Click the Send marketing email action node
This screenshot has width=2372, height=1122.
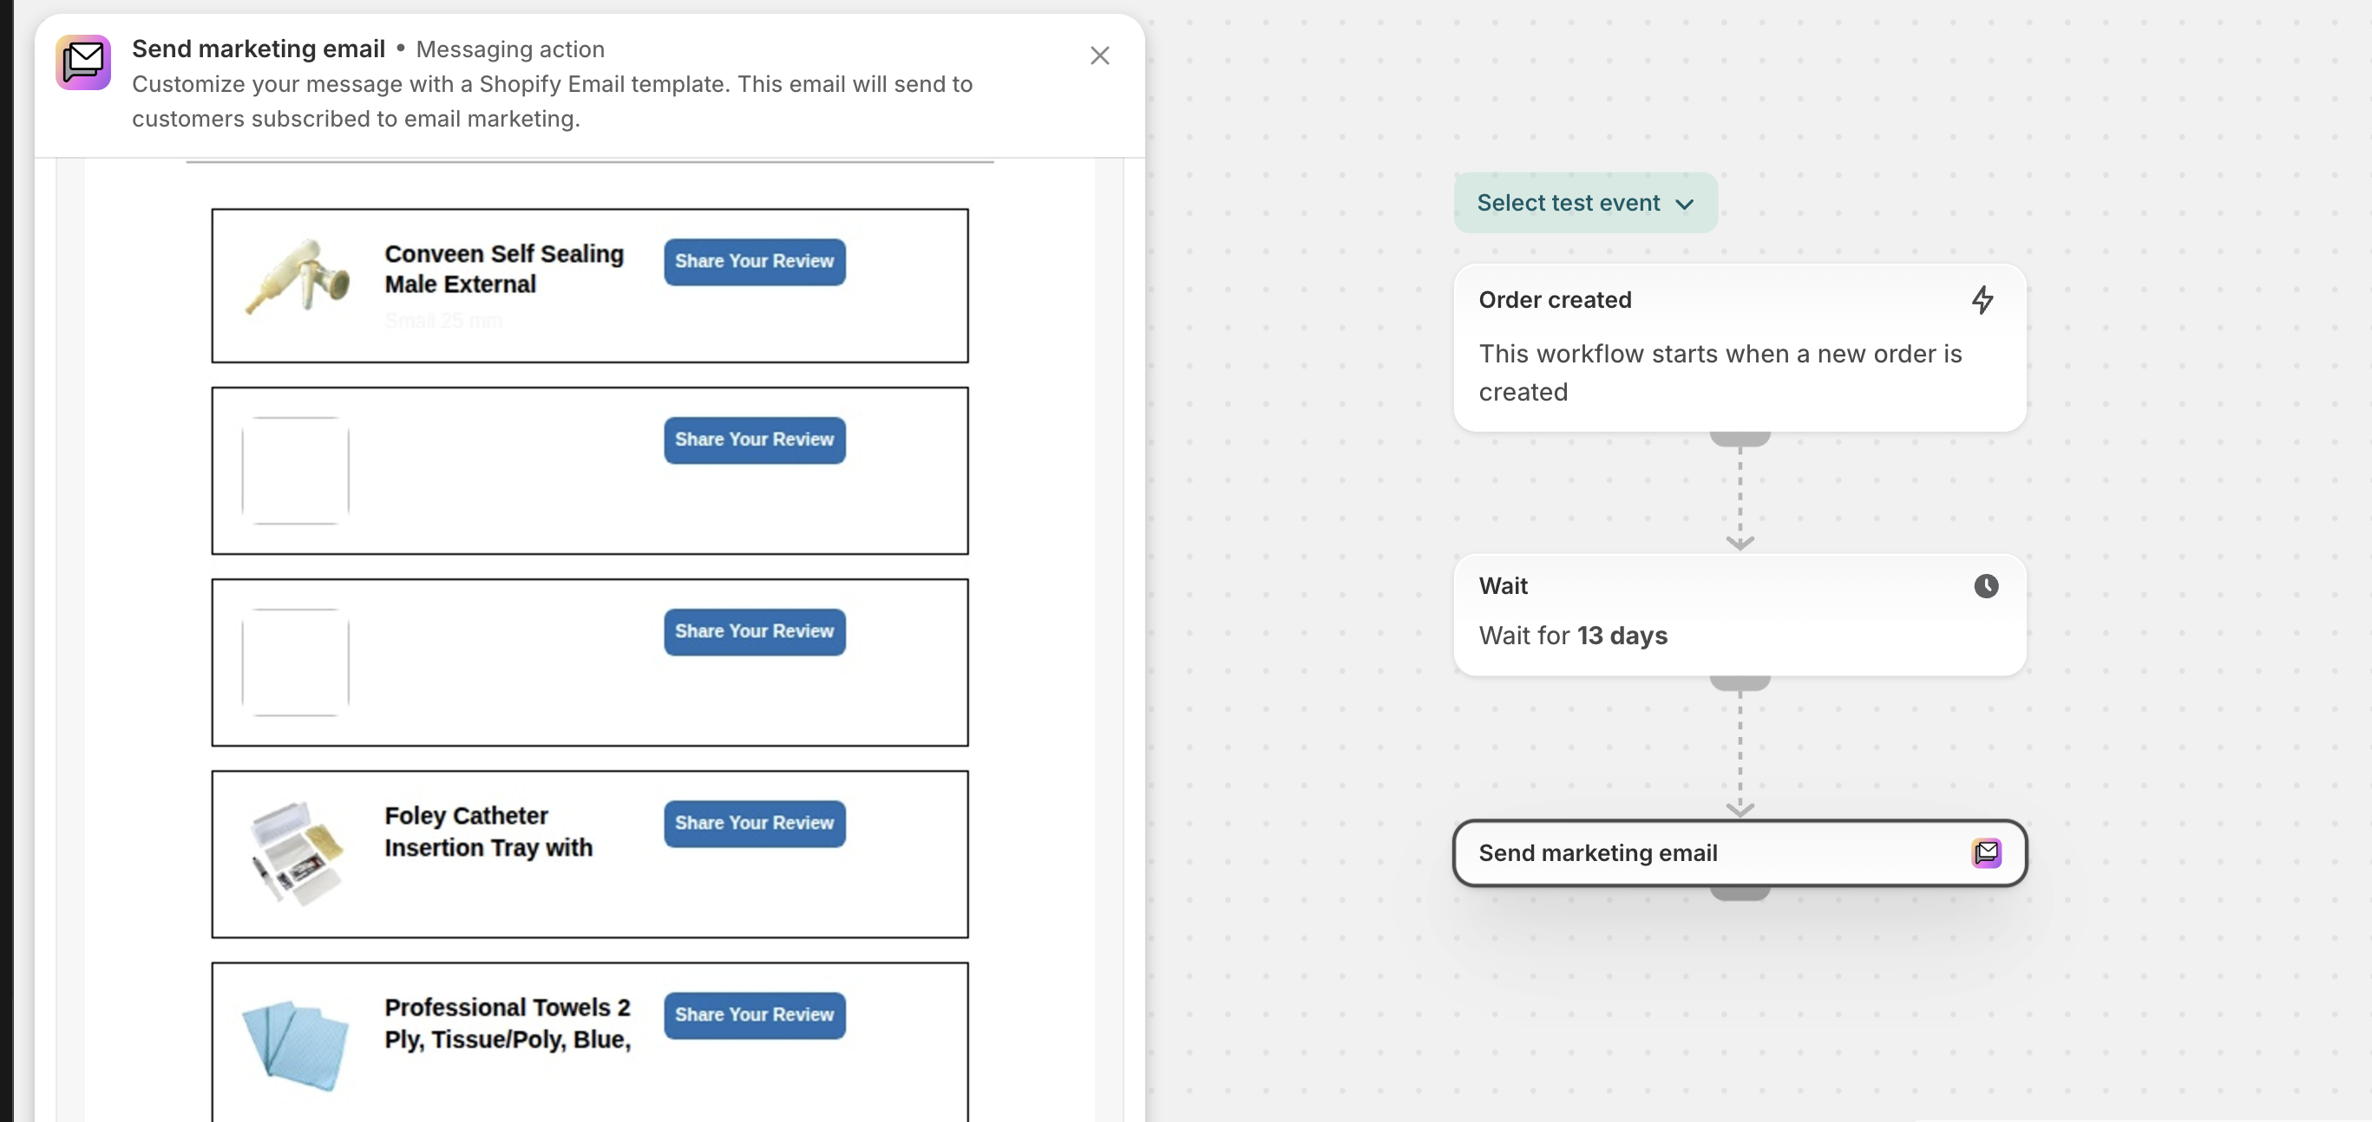tap(1740, 853)
